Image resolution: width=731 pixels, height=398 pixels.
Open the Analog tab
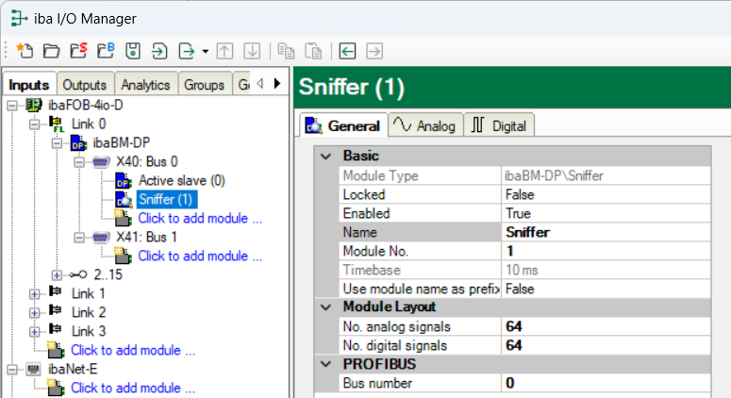point(424,125)
